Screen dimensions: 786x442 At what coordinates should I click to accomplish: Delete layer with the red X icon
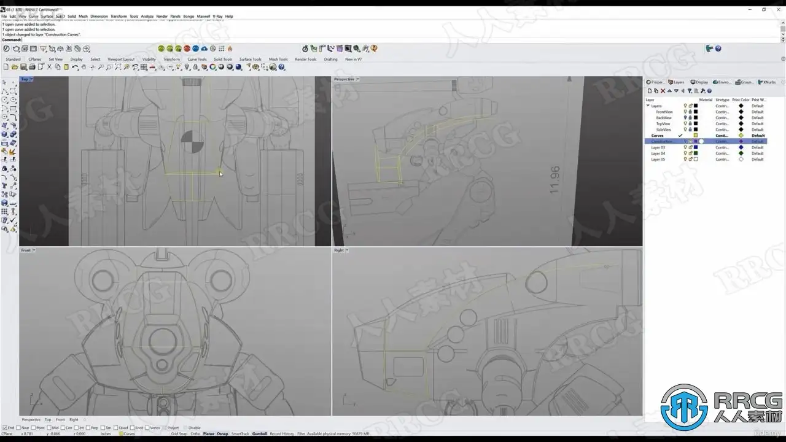663,91
